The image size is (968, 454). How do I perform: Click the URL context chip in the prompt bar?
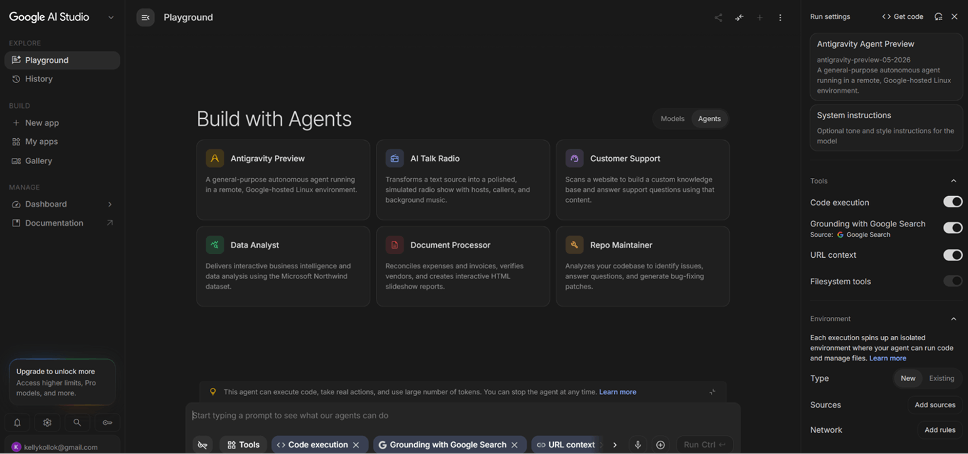(x=566, y=445)
